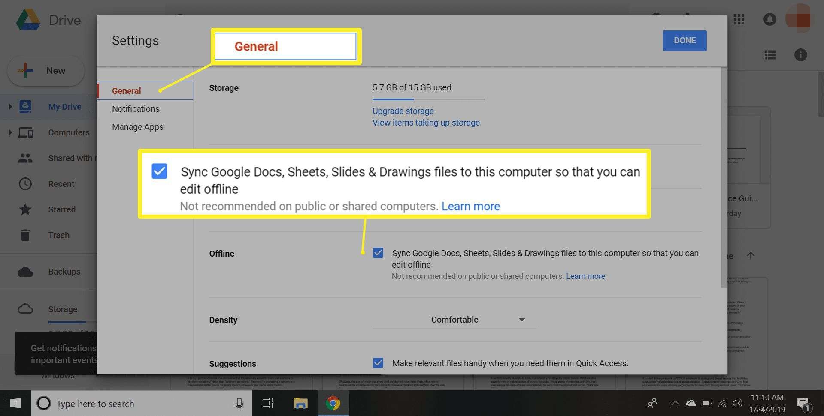Open People icon in system tray
824x416 pixels.
click(x=652, y=403)
